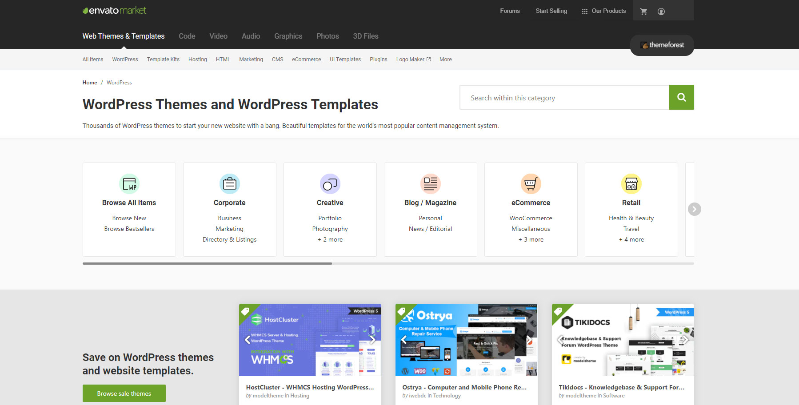Click the Retail storefront icon
799x405 pixels.
[631, 184]
